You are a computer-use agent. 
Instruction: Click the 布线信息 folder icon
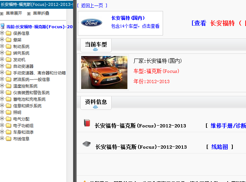click(8, 139)
